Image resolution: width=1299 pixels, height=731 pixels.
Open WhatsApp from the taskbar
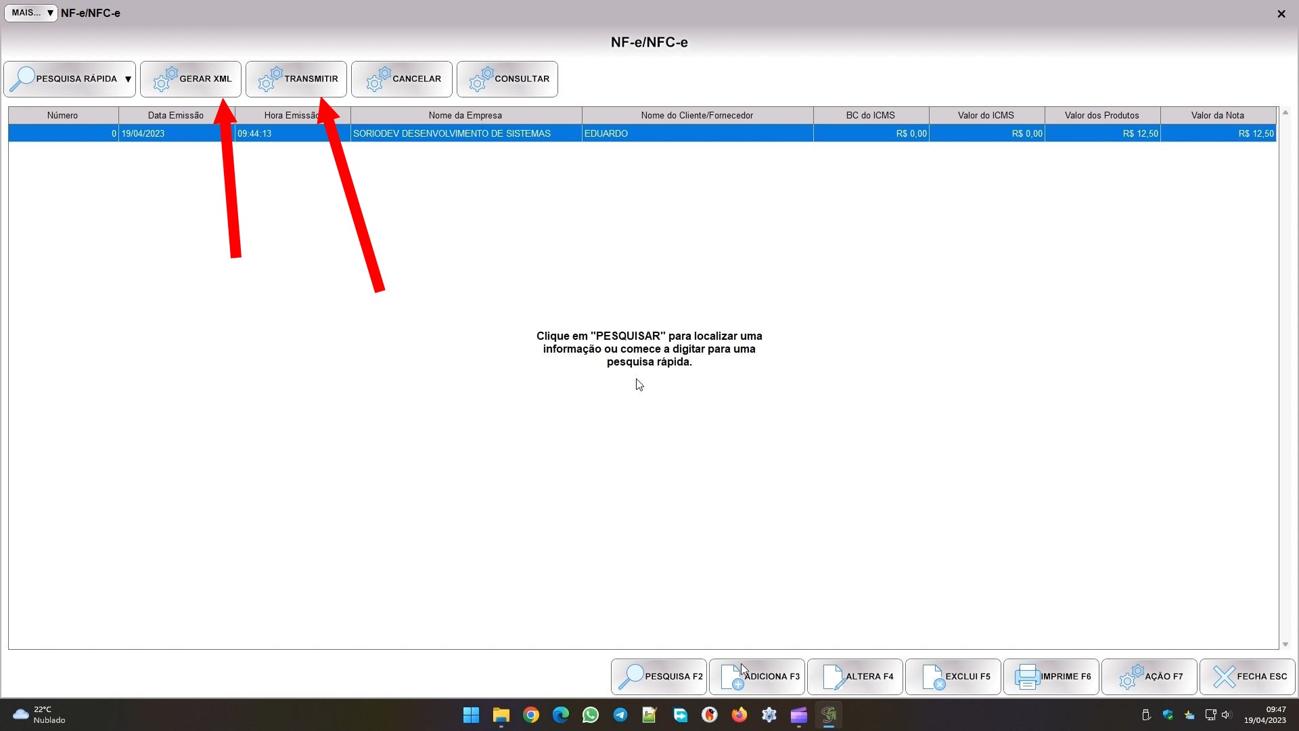tap(590, 715)
